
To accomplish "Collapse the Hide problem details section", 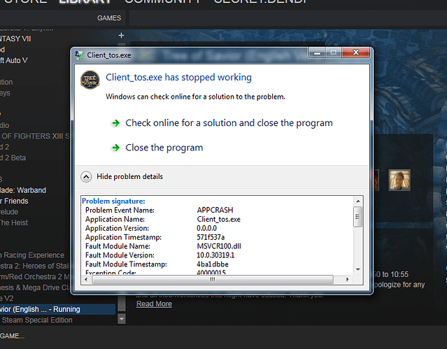I will (86, 177).
